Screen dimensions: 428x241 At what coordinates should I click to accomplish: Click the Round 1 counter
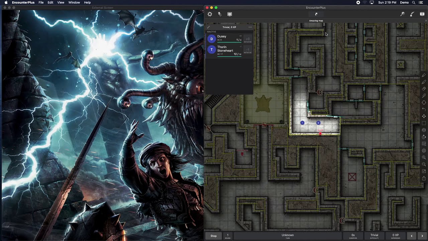[x=228, y=236]
